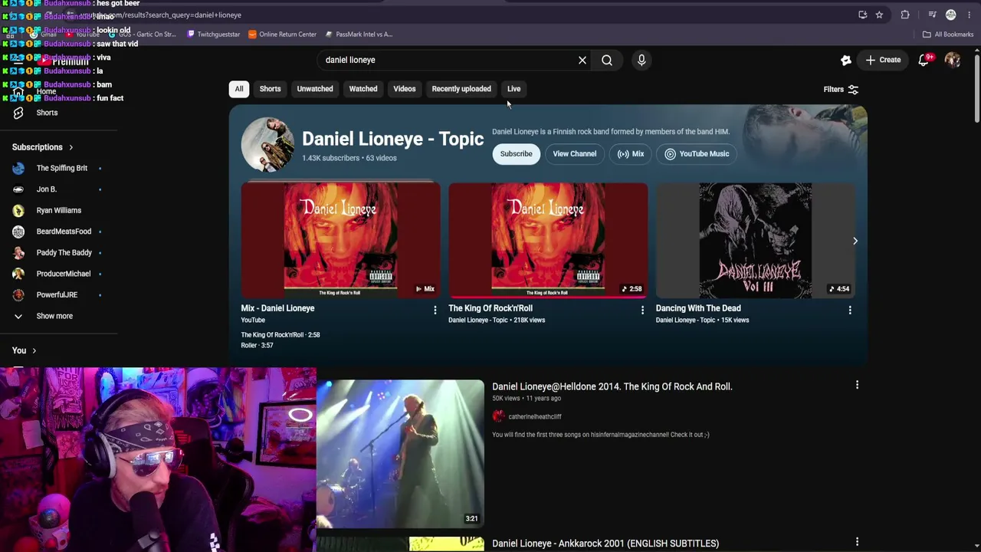This screenshot has height=552, width=981.
Task: Open options for the Helldone 2014 video
Action: click(x=857, y=385)
